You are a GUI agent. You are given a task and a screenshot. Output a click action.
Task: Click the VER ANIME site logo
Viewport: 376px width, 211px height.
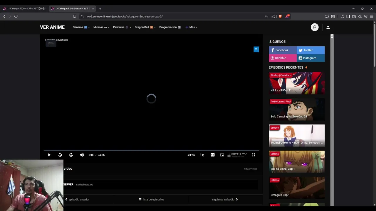52,27
